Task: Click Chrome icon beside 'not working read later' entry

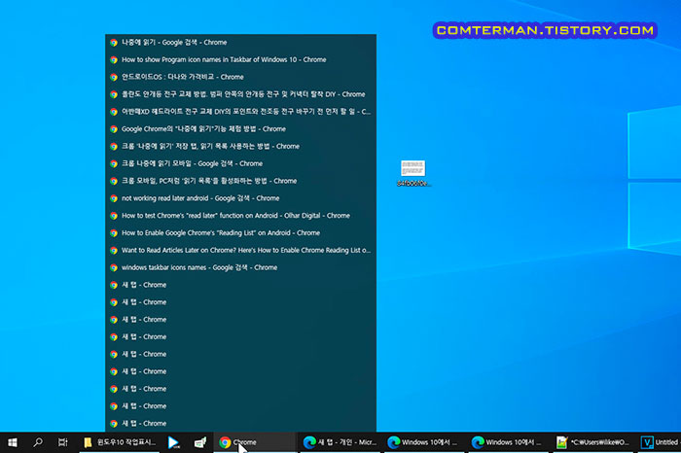Action: (x=114, y=198)
